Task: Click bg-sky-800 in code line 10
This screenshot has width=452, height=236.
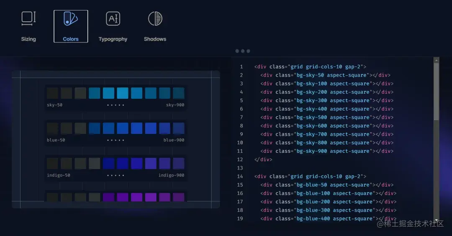Action: [312, 143]
